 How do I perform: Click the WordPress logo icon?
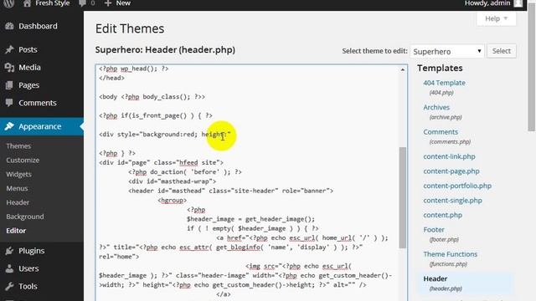(9, 3)
